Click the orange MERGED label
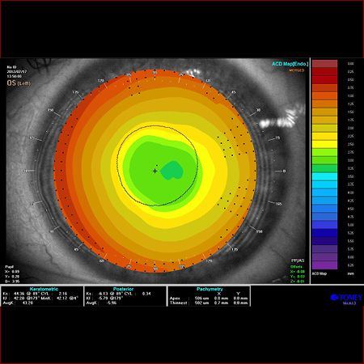The height and width of the screenshot is (364, 364). (297, 70)
